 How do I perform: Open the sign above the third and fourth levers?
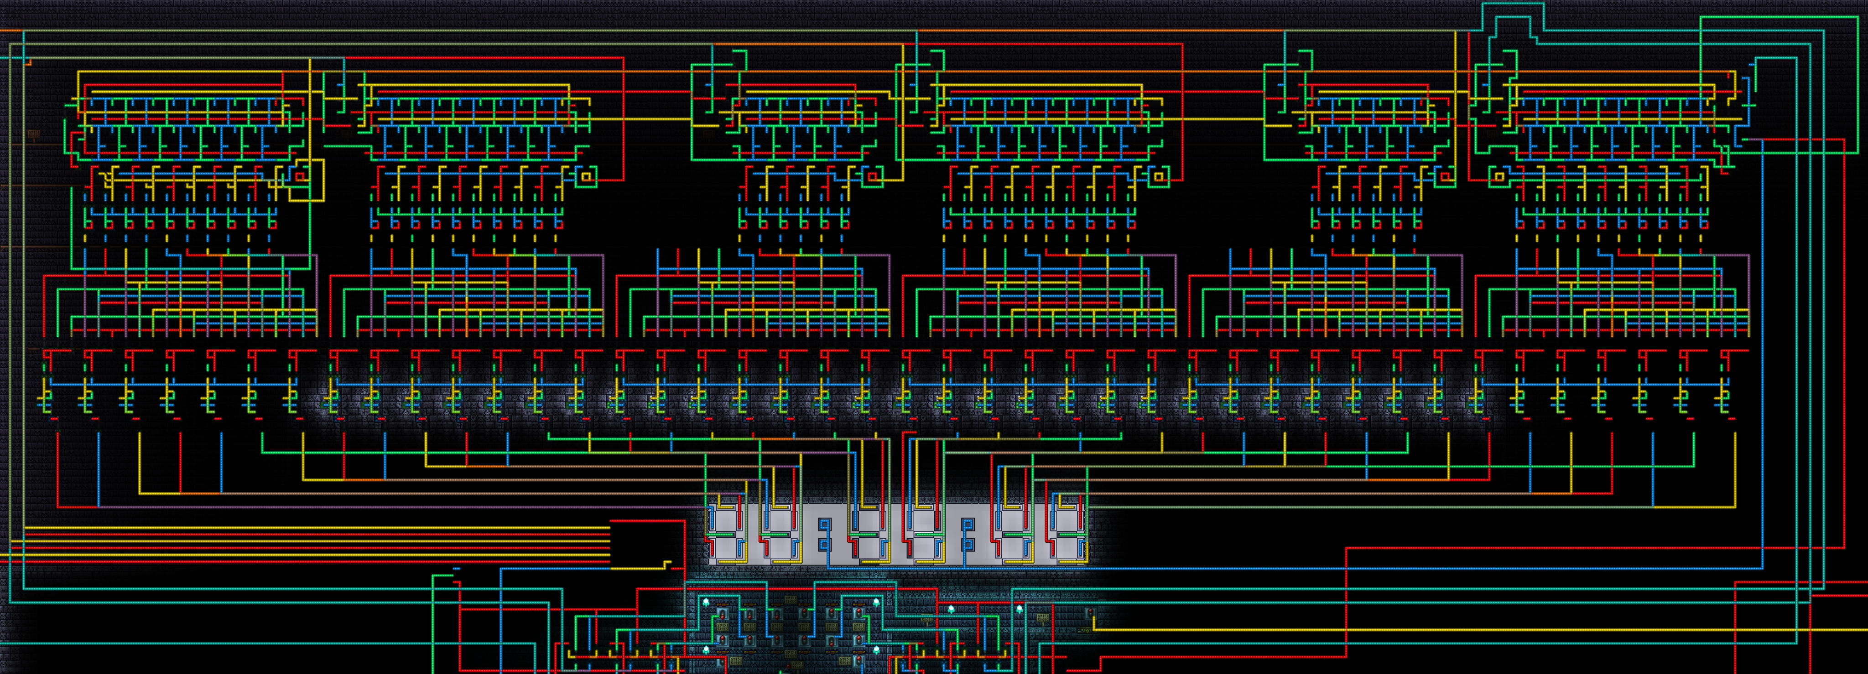[x=791, y=600]
